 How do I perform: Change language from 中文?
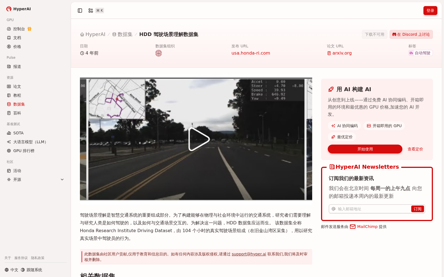coord(11,270)
